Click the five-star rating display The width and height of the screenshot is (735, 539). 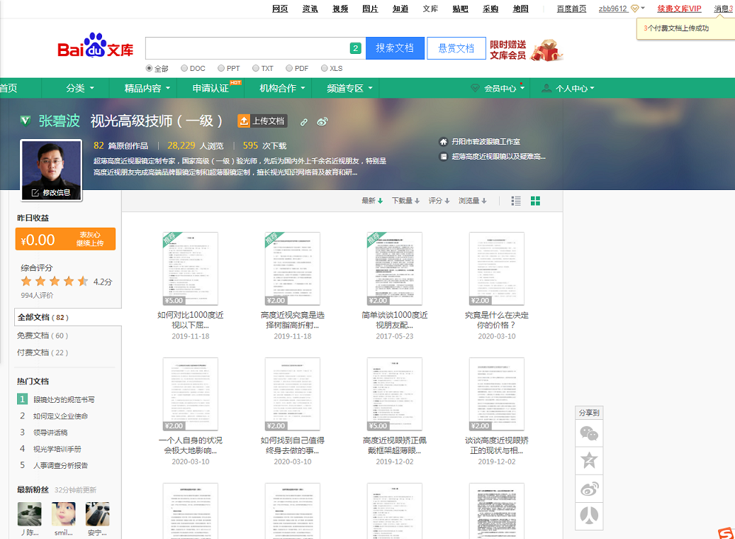55,282
